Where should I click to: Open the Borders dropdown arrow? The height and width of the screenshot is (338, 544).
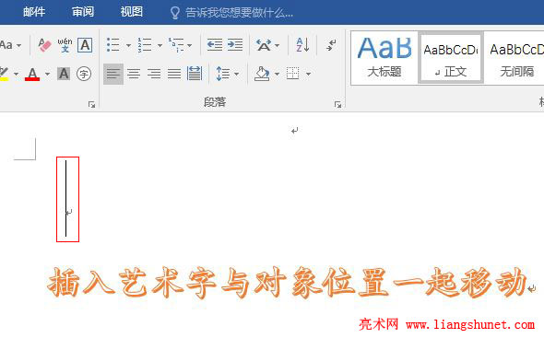coord(308,74)
